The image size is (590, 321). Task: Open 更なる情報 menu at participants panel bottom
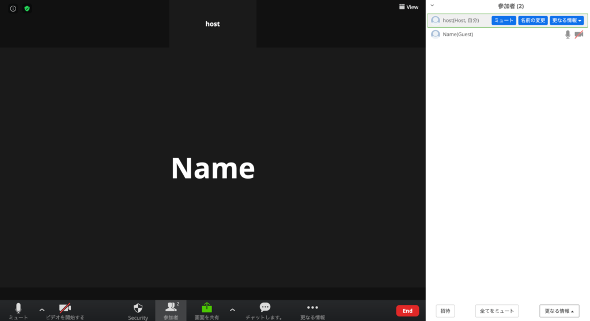[x=559, y=311]
